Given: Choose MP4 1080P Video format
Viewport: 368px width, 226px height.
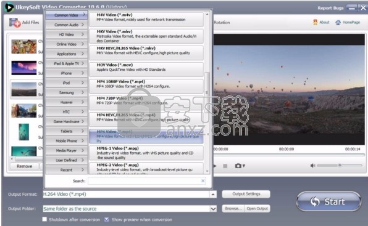Looking at the screenshot, I should click(x=146, y=86).
